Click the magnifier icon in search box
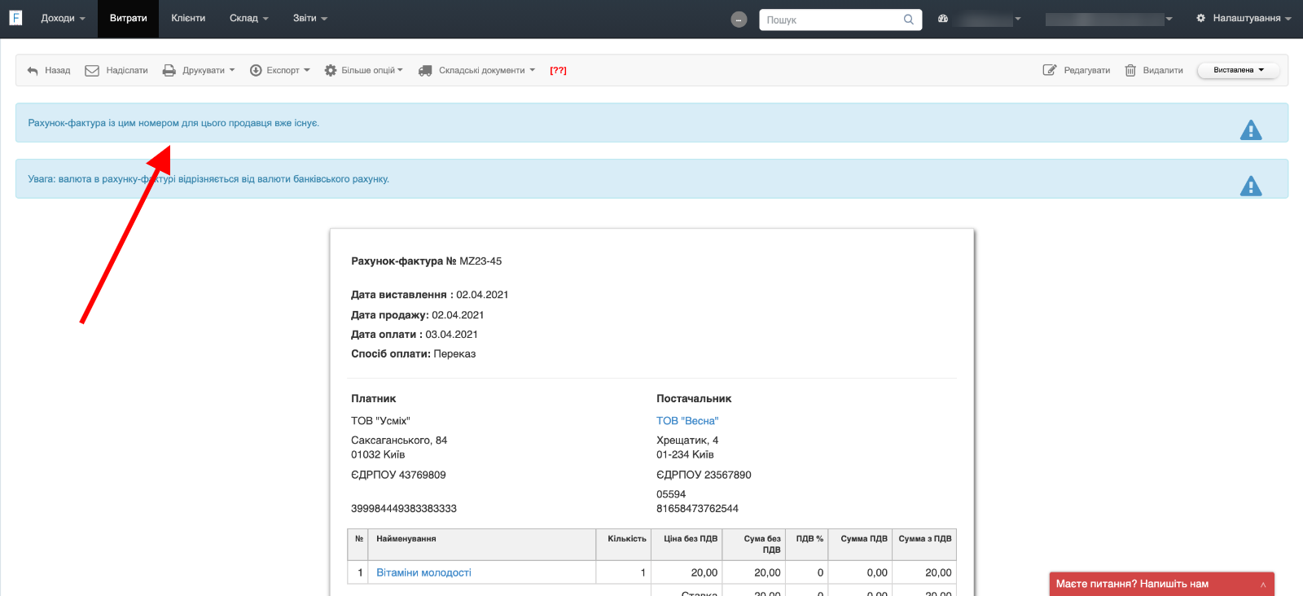This screenshot has width=1303, height=596. 908,20
